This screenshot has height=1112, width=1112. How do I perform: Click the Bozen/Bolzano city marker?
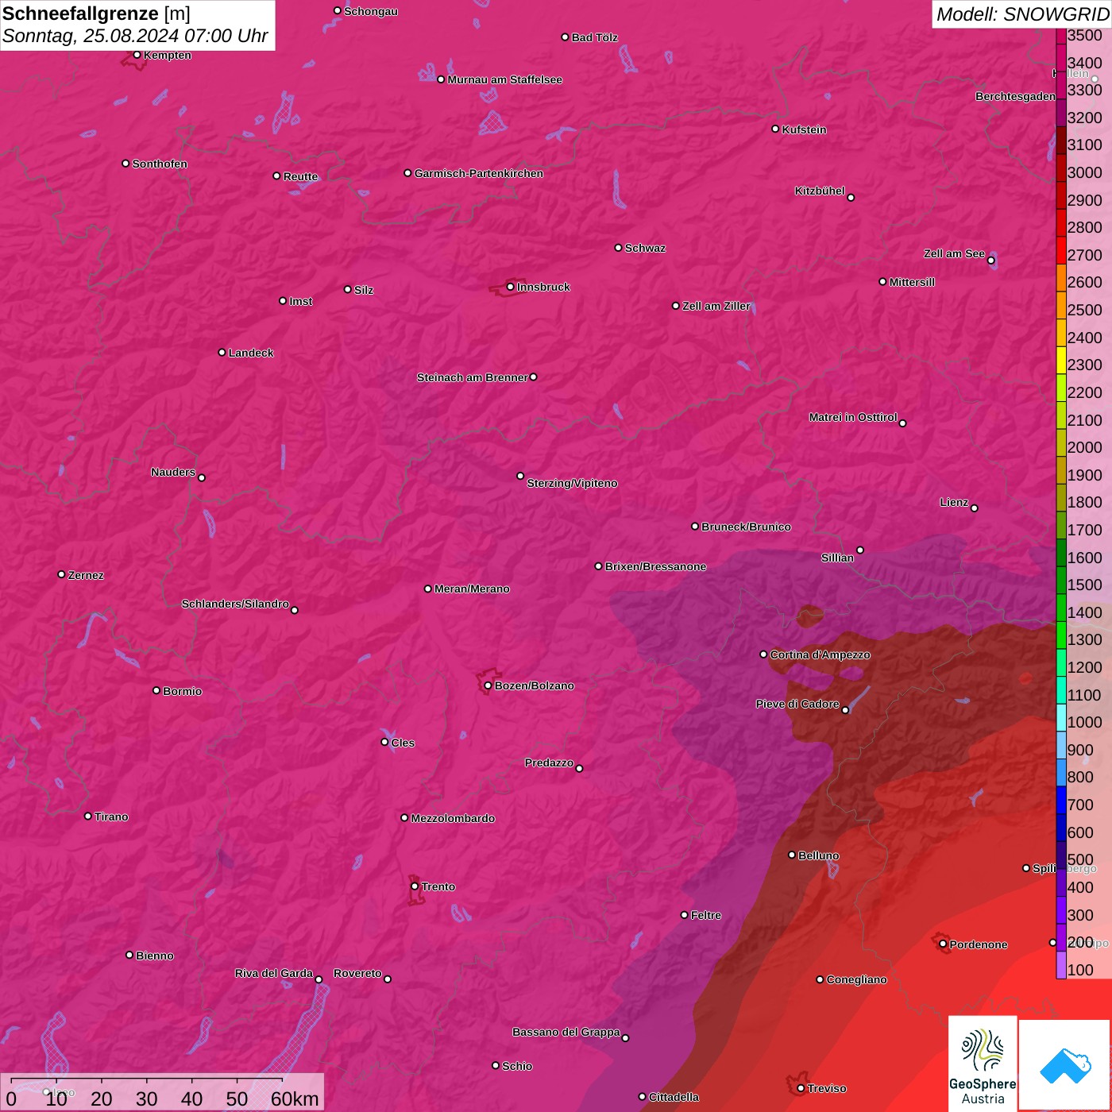pos(488,685)
